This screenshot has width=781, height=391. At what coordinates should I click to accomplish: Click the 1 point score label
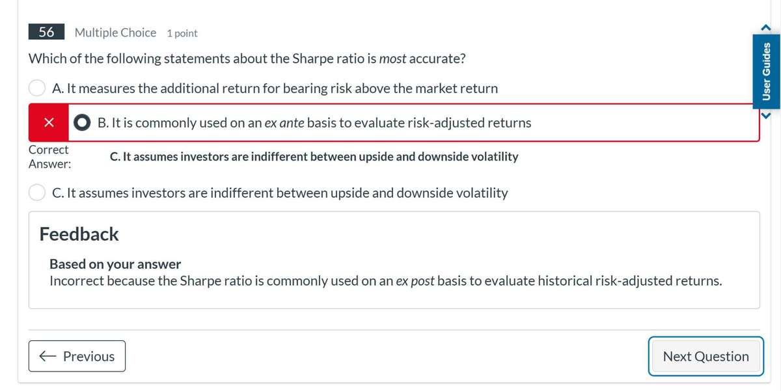tap(182, 33)
